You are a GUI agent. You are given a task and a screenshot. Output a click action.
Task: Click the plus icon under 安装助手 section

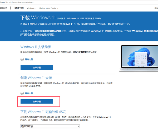[x=22, y=59]
